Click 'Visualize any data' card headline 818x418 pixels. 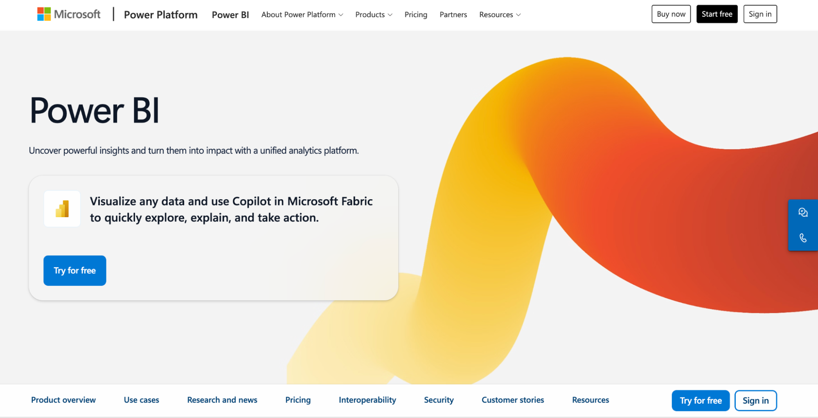(x=231, y=209)
